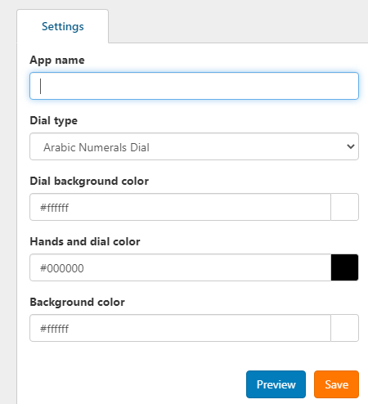Open the Dial background color white swatch

tap(345, 207)
